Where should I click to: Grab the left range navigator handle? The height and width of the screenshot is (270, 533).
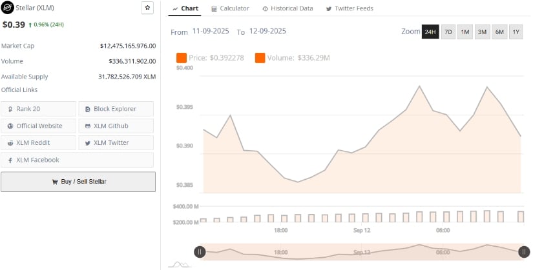tap(200, 252)
